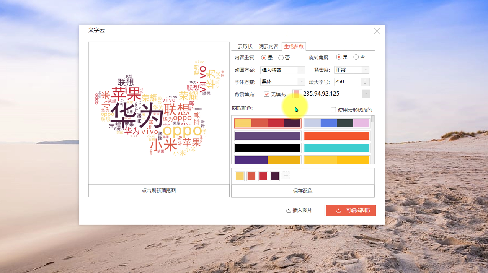This screenshot has height=273, width=488.
Task: Switch to the 云形状 tab
Action: pyautogui.click(x=245, y=46)
